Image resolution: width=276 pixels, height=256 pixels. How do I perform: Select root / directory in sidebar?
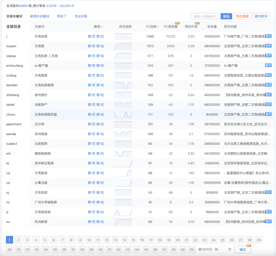[7, 36]
